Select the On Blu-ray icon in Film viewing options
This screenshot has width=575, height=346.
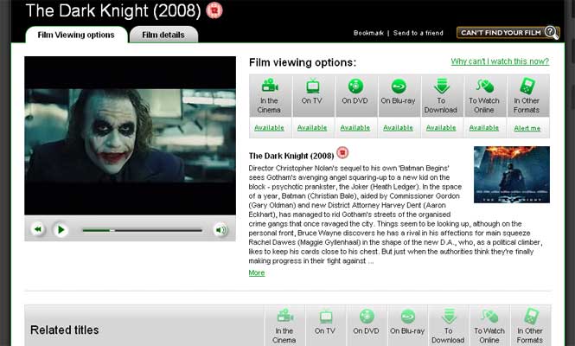tap(399, 86)
